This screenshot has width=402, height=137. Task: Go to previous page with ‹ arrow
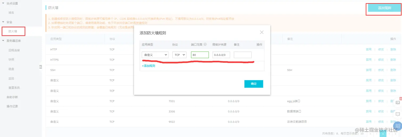tap(377, 134)
